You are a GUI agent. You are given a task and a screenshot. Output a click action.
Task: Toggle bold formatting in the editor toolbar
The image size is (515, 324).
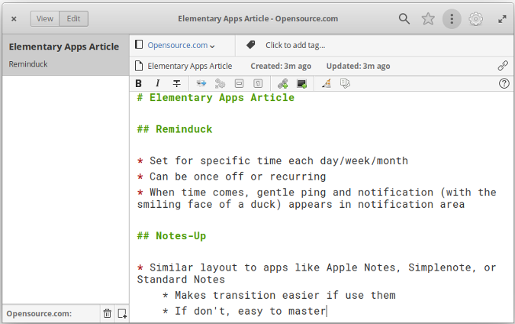pos(139,83)
